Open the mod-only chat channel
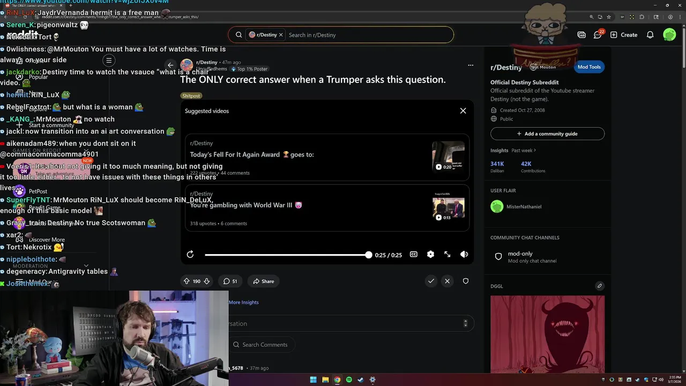Screen dimensions: 686x386 click(547, 257)
